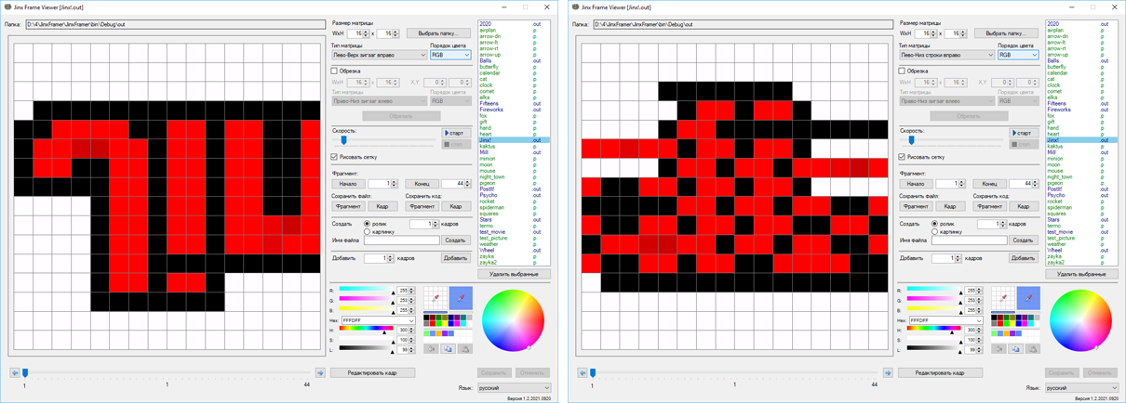The image size is (1126, 403).
Task: Open Язык русский dropdown in right window
Action: [1081, 388]
